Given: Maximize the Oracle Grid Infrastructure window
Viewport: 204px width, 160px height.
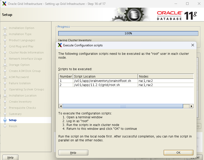Looking at the screenshot, I should click(187, 4).
